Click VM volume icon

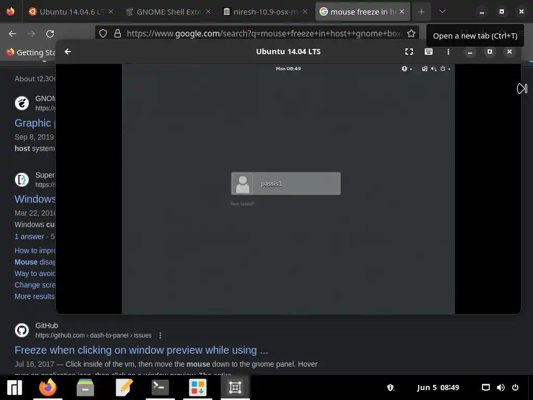(434, 69)
